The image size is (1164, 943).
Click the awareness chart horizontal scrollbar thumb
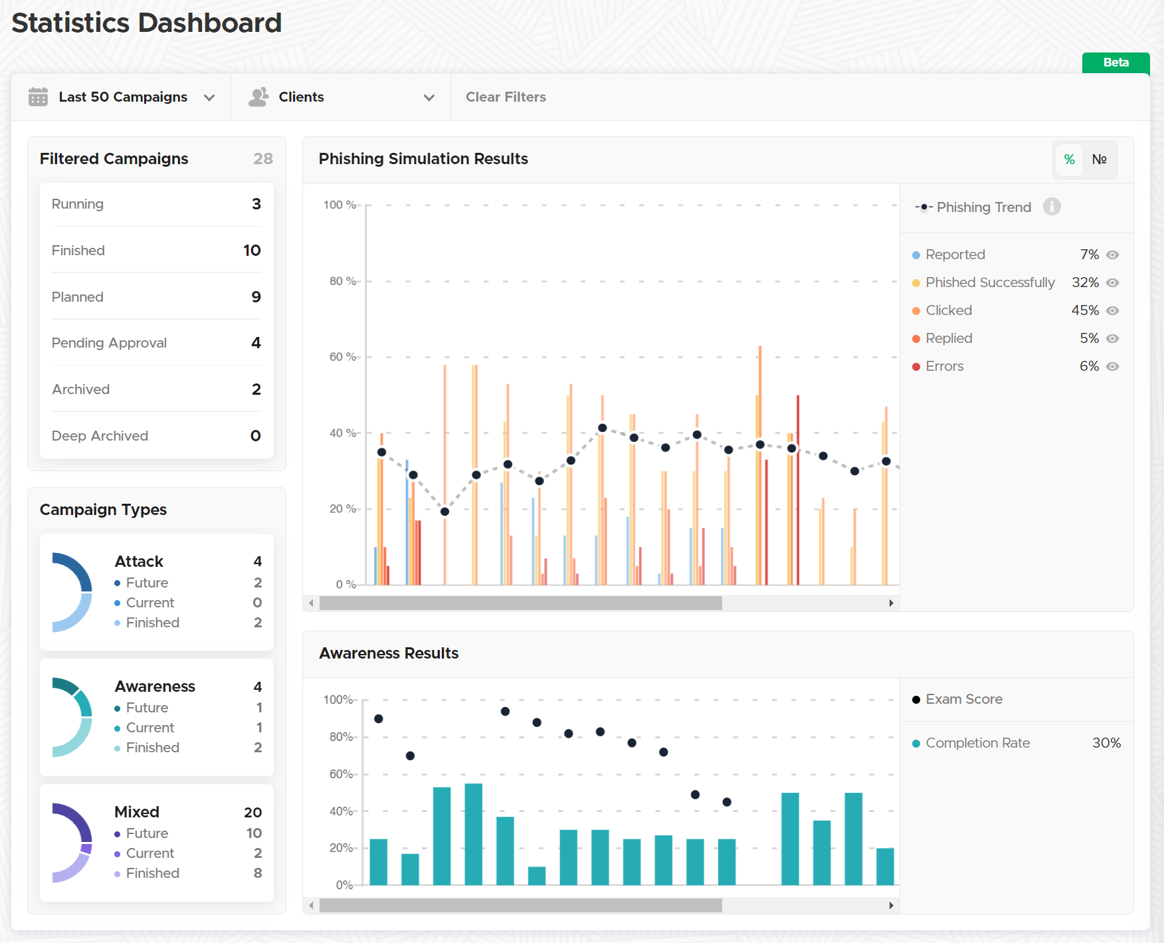(521, 906)
